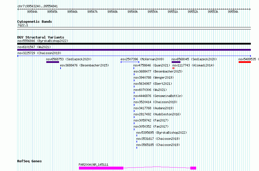Click the 99548k ruler position
The width and height of the screenshot is (259, 171).
[113, 12]
